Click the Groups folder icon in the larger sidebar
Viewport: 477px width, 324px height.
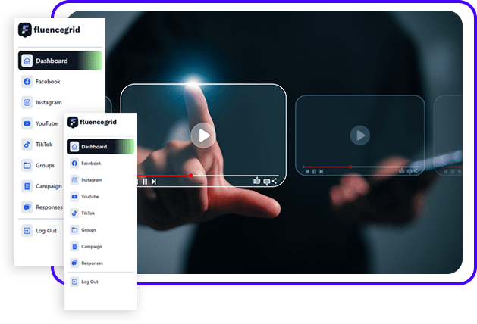27,166
